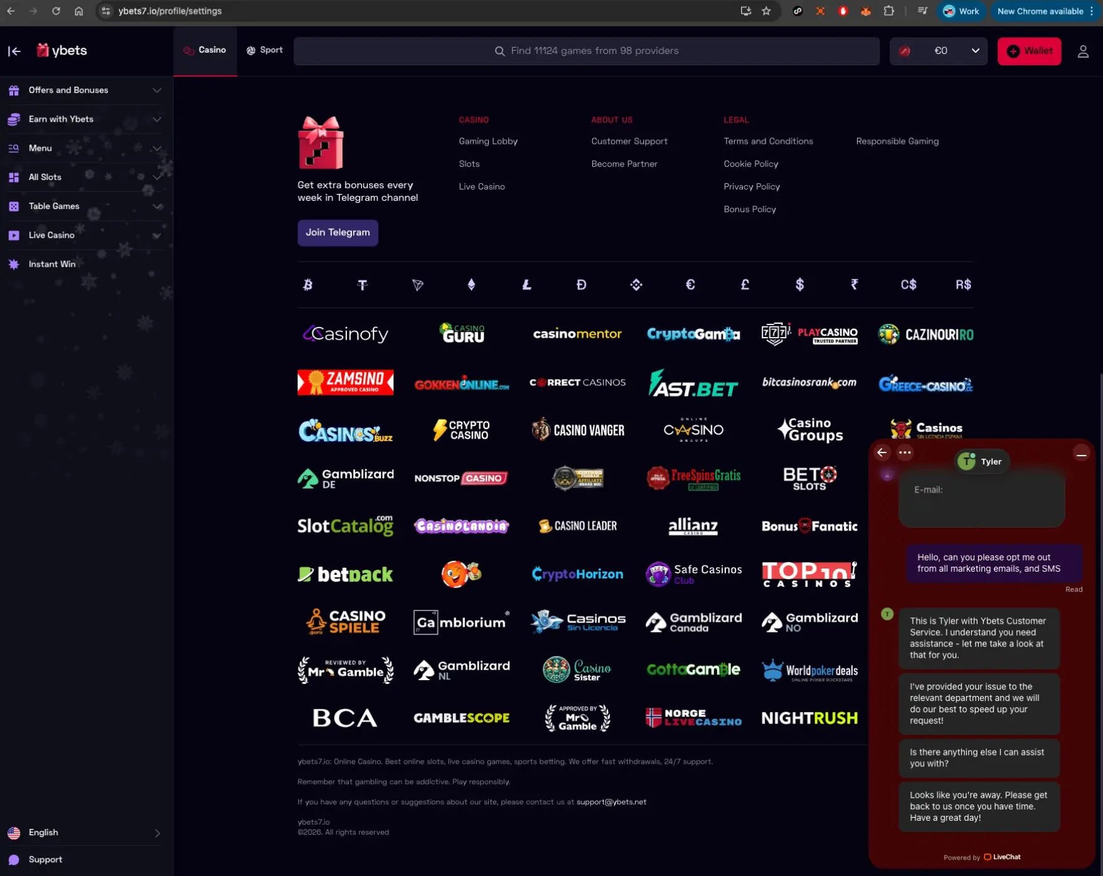Open the Chrome Work profile chip
The width and height of the screenshot is (1103, 876).
point(961,11)
